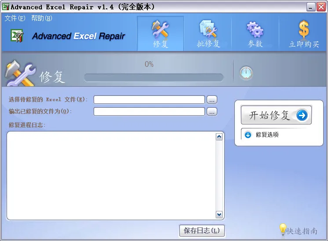
Task: Click the log scrollbar down arrow
Action: pos(219,215)
